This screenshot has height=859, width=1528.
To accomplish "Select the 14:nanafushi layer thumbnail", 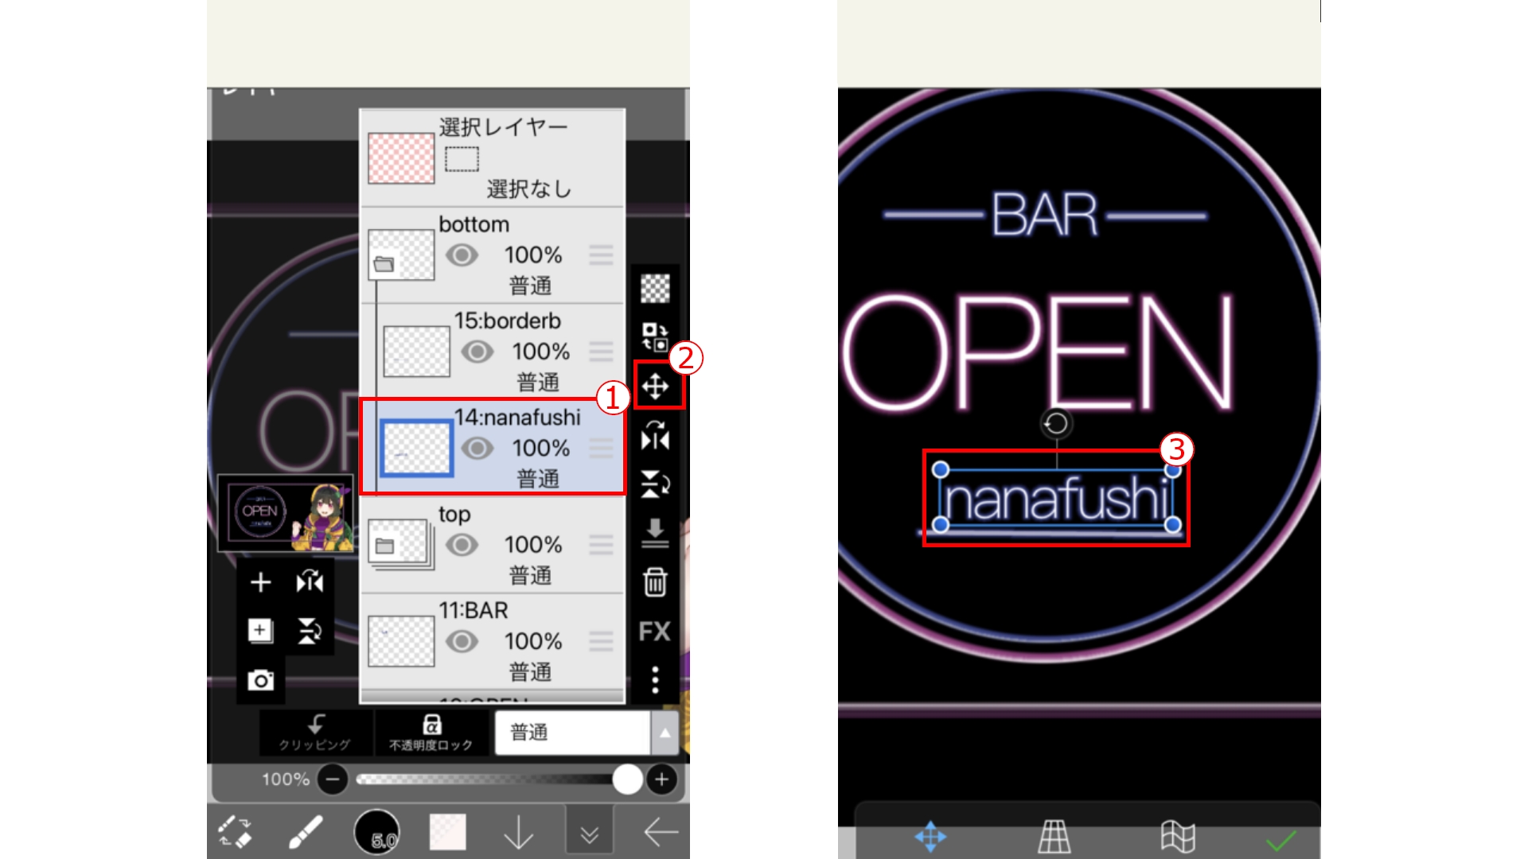I will [x=416, y=449].
